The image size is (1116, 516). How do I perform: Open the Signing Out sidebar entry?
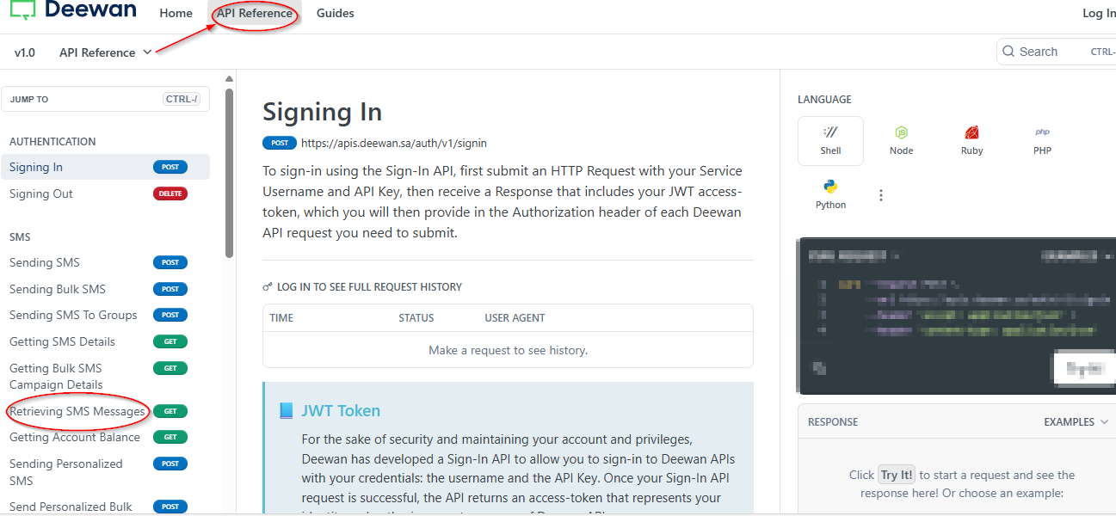point(105,193)
